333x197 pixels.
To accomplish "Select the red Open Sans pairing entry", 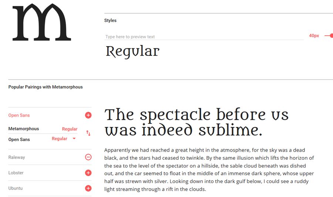I will click(19, 115).
